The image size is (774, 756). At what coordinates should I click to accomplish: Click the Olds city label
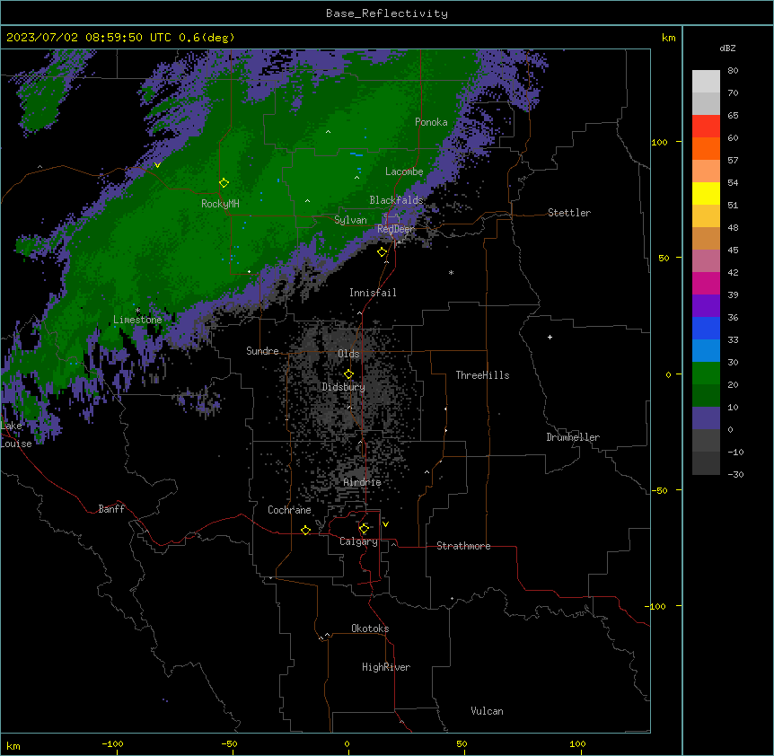coord(348,354)
